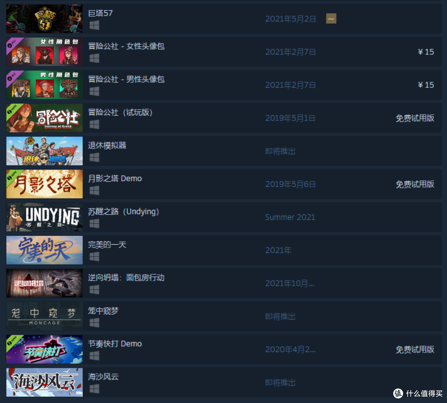Click Windows platform icon under 退休模拟器
Image resolution: width=447 pixels, height=403 pixels.
tap(94, 158)
